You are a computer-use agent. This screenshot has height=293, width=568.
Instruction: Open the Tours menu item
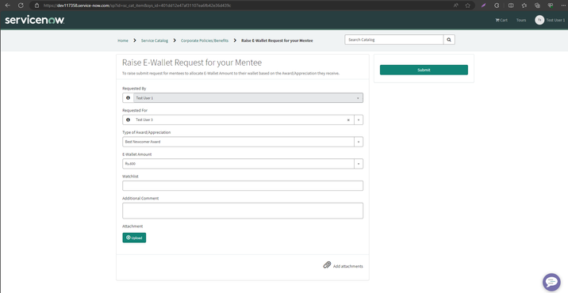[x=521, y=21]
